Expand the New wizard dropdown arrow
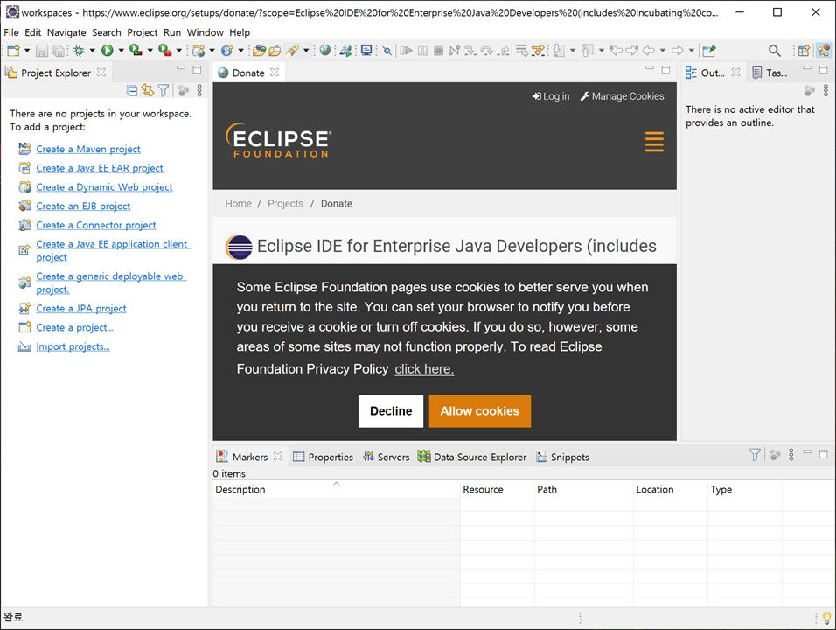This screenshot has width=836, height=630. (27, 51)
